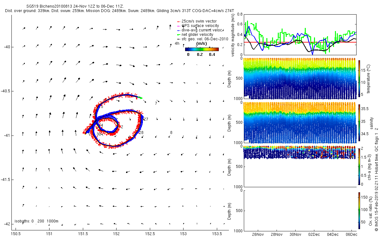381x238 pixels.
Task: Click the '153.5' longitude tick label
Action: point(217,234)
